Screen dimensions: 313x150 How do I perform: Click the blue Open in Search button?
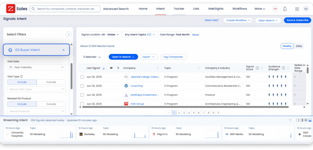tap(123, 57)
